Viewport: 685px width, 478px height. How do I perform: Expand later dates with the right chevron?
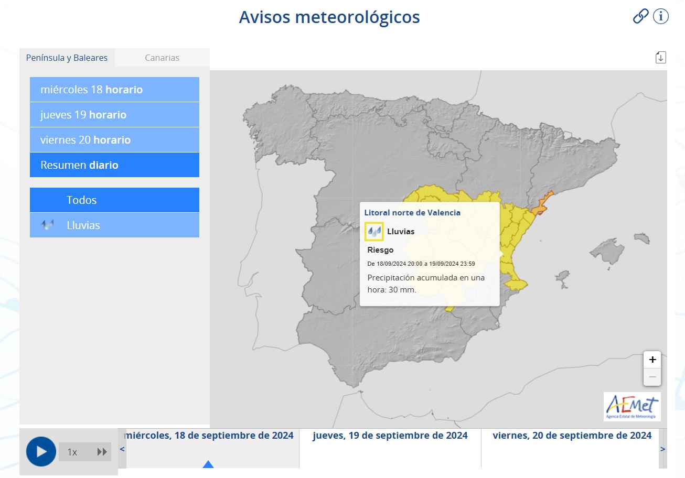pos(664,450)
